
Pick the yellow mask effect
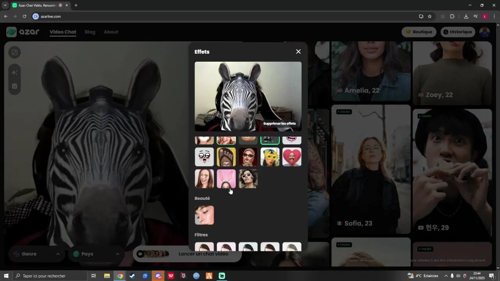pos(270,157)
